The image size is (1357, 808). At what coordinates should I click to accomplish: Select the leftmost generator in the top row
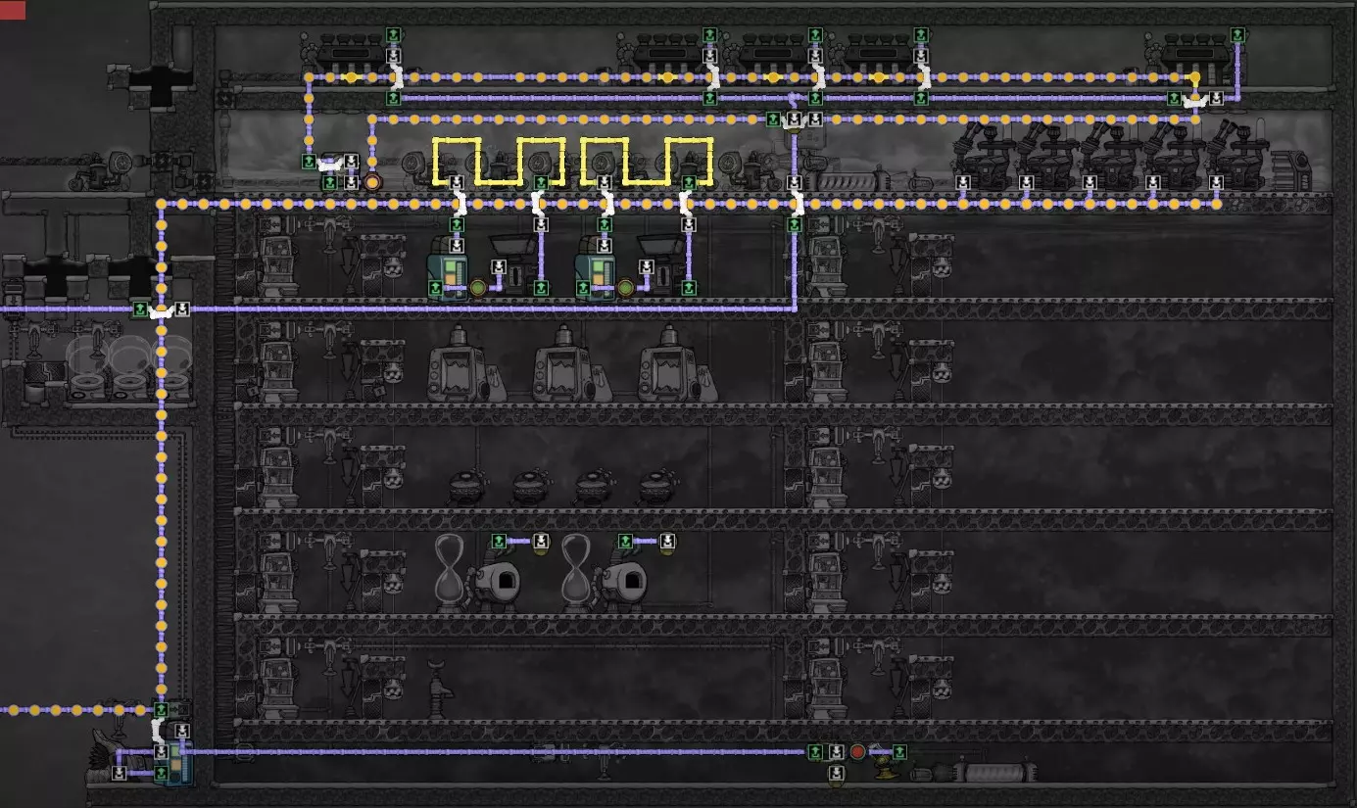pyautogui.click(x=350, y=57)
